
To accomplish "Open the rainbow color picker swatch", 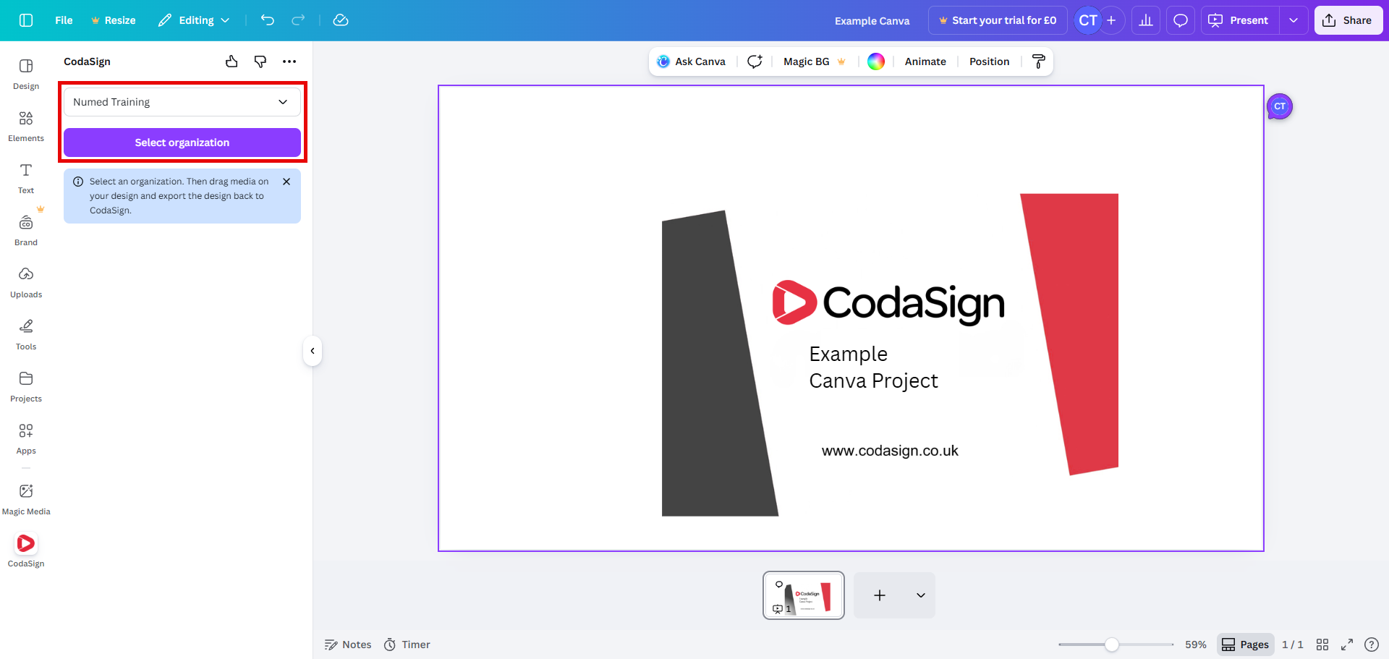I will pyautogui.click(x=875, y=61).
